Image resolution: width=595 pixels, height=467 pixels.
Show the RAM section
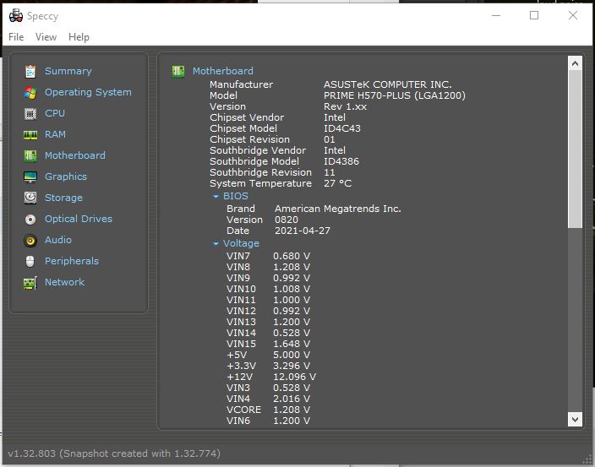[x=56, y=134]
